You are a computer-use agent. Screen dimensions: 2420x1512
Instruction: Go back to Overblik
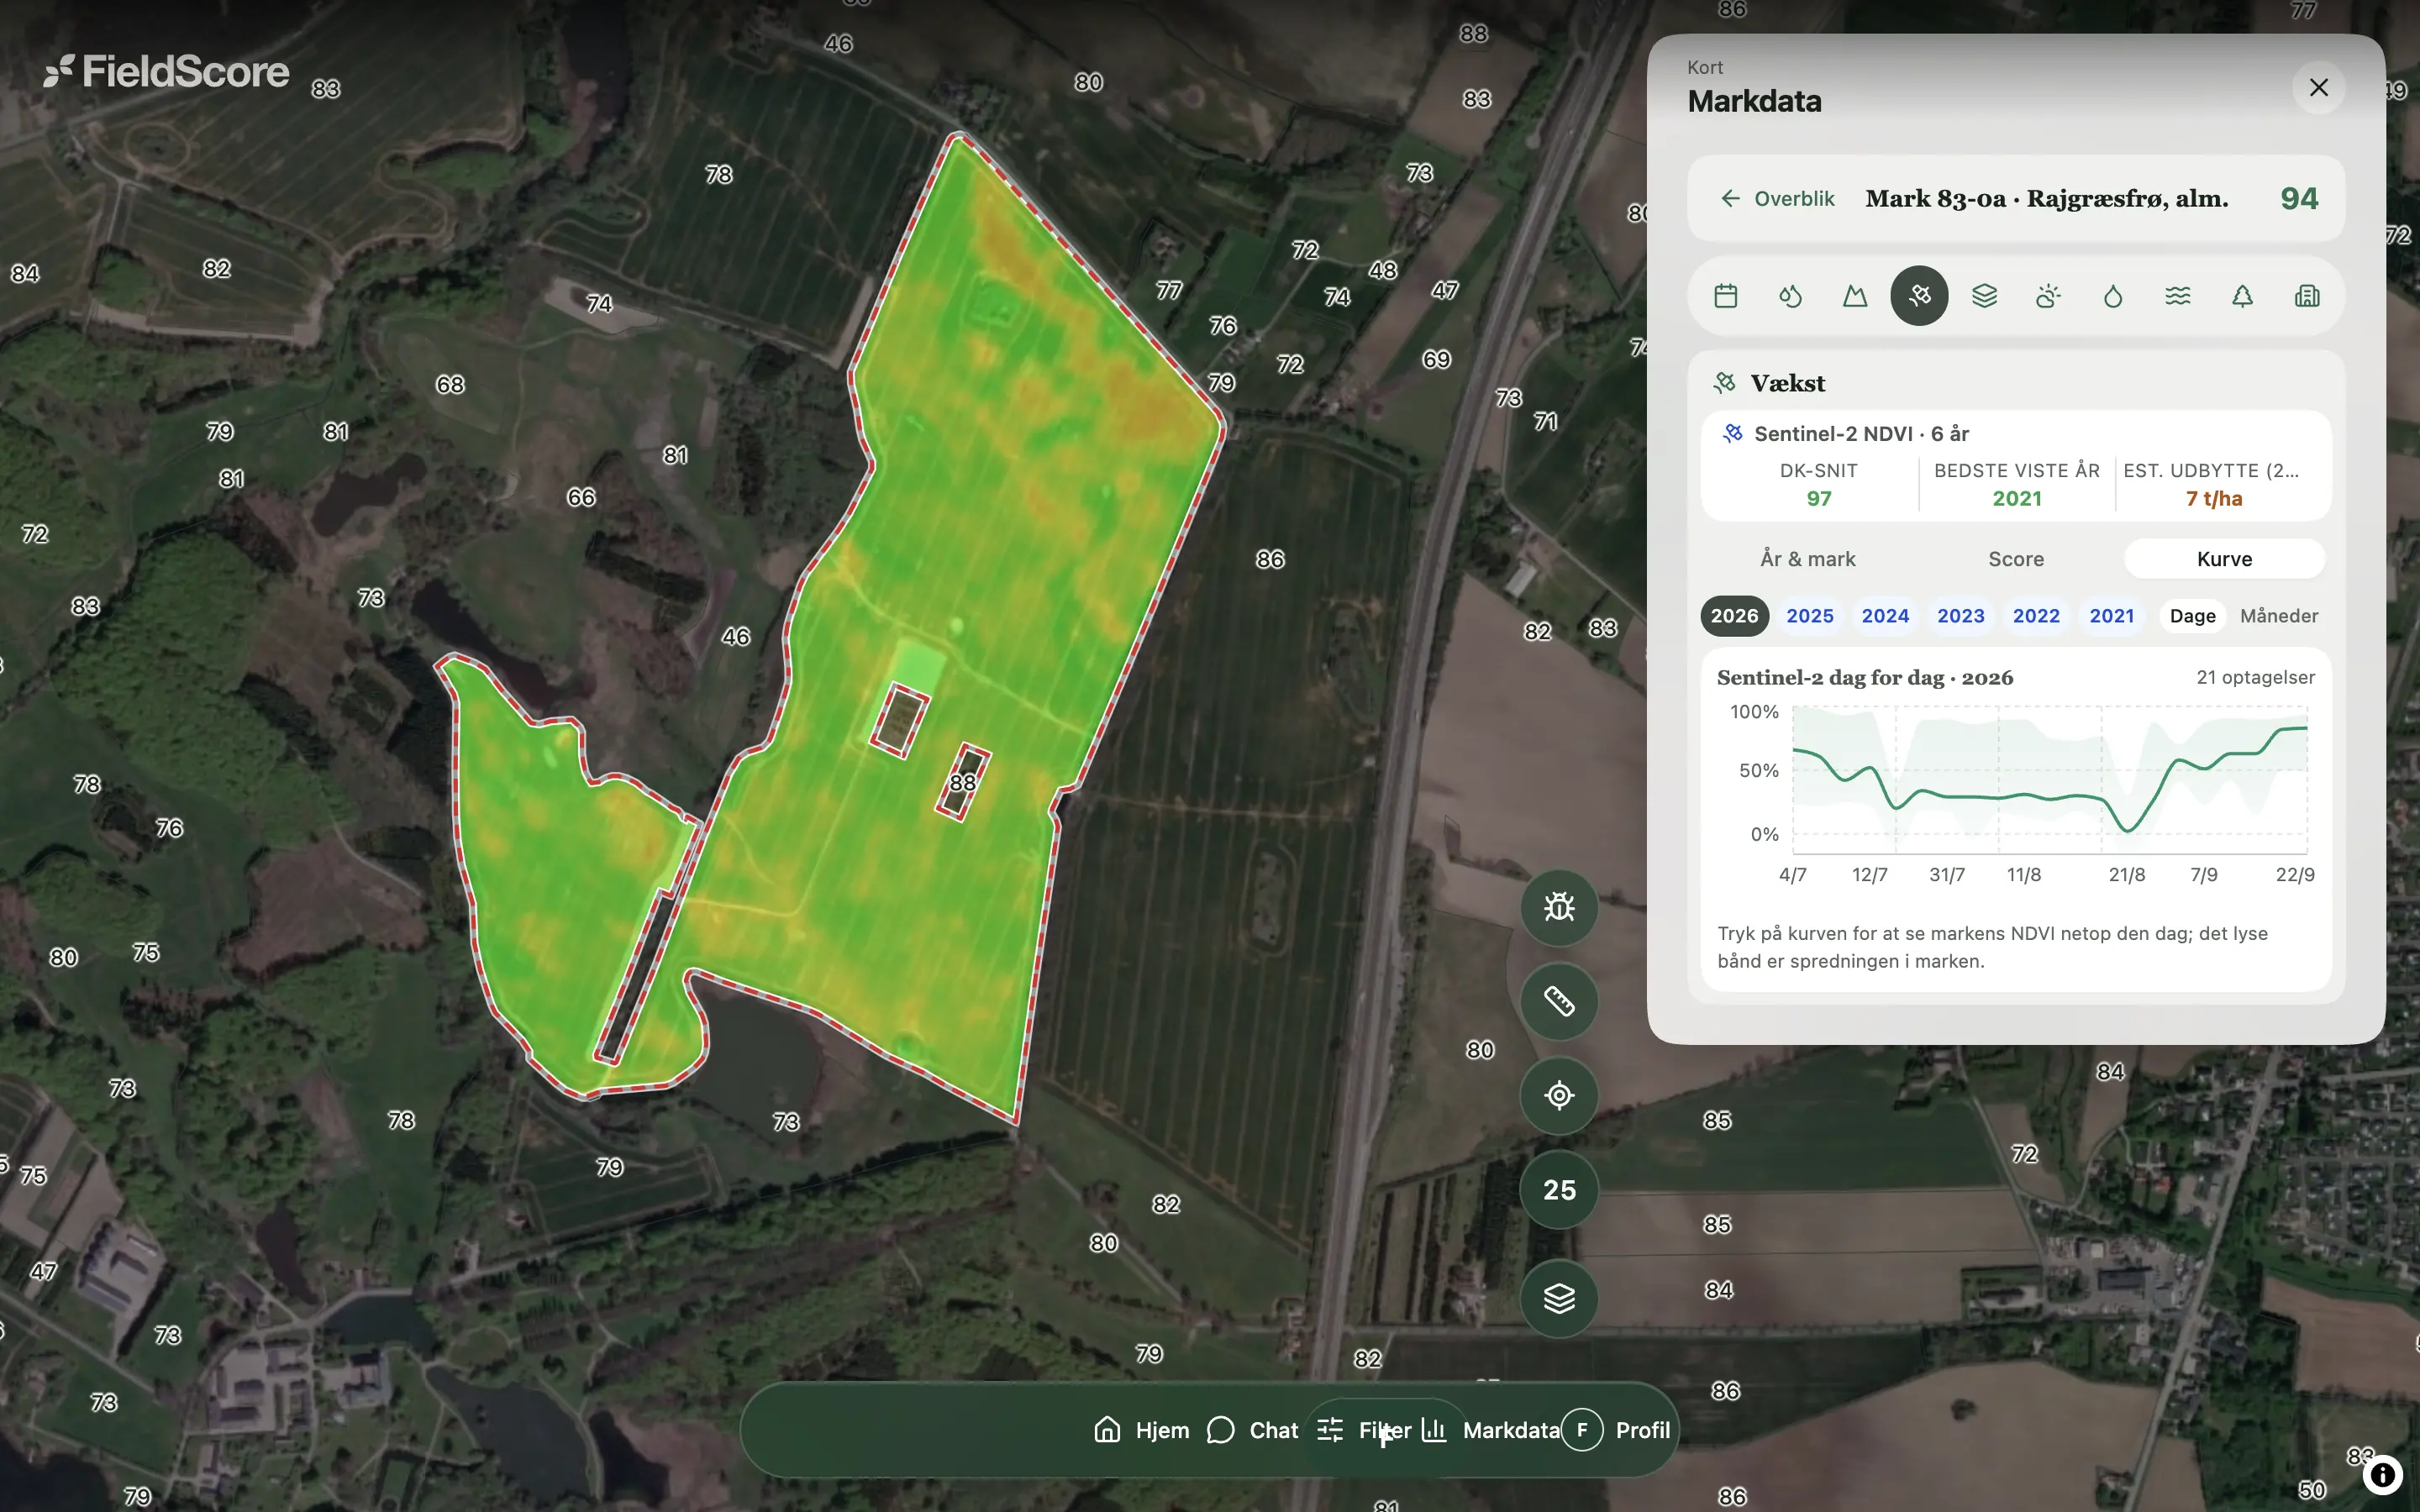point(1777,198)
